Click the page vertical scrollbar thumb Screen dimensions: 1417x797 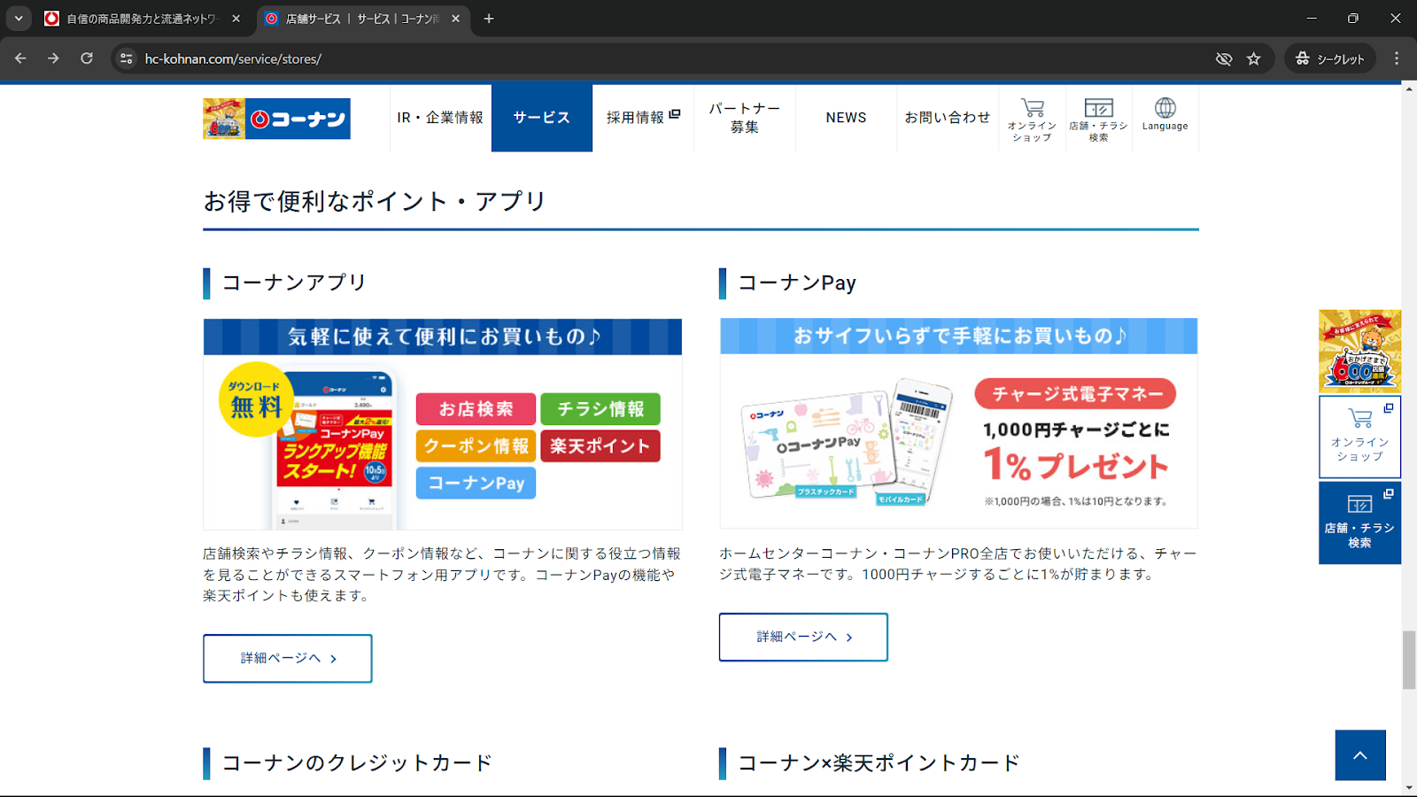click(x=1409, y=660)
